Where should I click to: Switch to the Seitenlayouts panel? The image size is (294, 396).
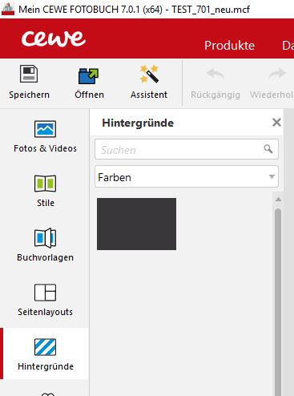[x=45, y=300]
